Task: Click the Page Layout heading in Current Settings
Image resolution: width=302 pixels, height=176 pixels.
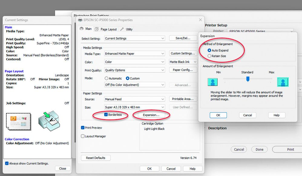Action: (x=14, y=71)
